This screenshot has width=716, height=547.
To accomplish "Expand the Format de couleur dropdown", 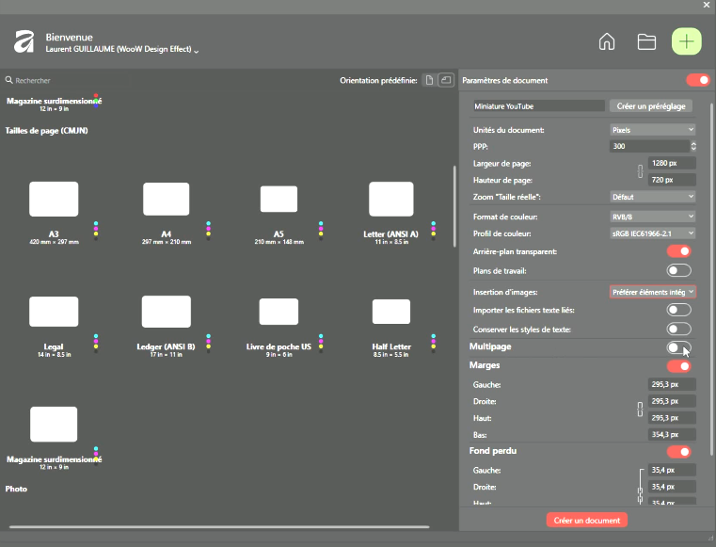I will pyautogui.click(x=652, y=216).
